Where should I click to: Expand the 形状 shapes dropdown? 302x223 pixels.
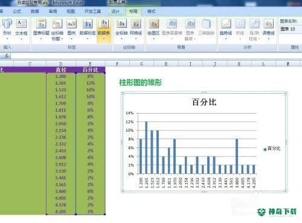(7, 39)
